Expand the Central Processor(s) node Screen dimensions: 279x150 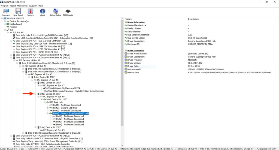coord(5,21)
